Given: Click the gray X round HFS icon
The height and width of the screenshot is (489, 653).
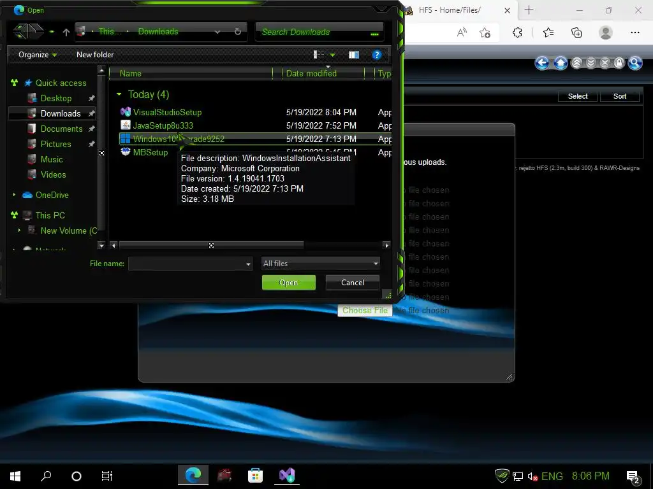Looking at the screenshot, I should tap(605, 63).
